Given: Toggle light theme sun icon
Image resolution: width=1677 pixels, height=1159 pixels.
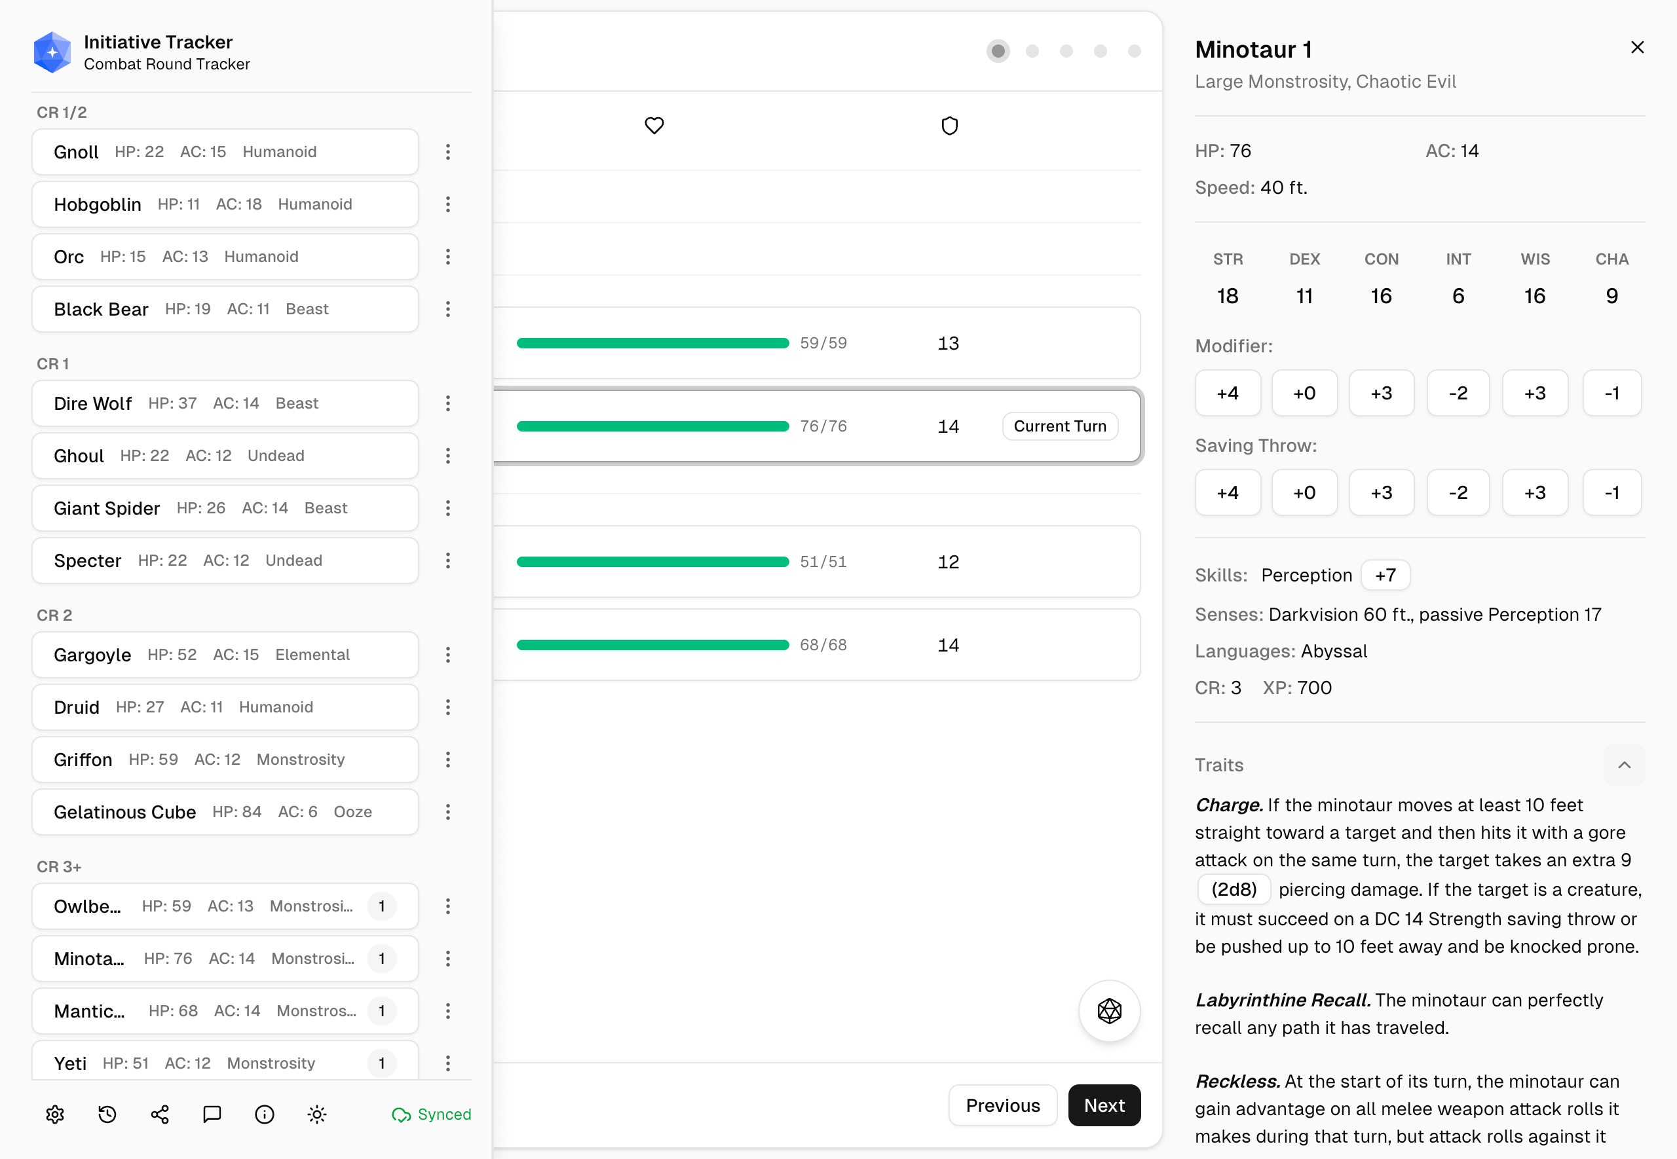Looking at the screenshot, I should pos(316,1114).
